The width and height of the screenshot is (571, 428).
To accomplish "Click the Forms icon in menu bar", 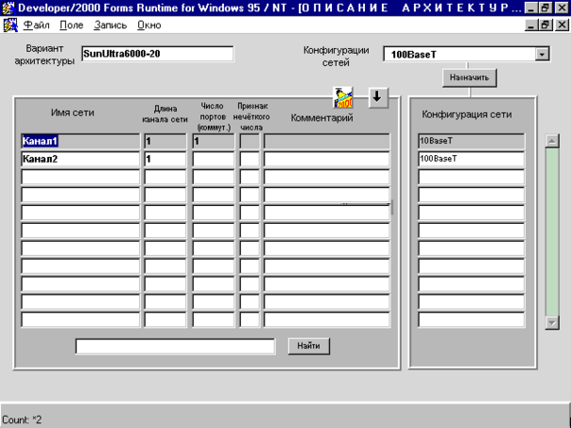I will point(10,26).
